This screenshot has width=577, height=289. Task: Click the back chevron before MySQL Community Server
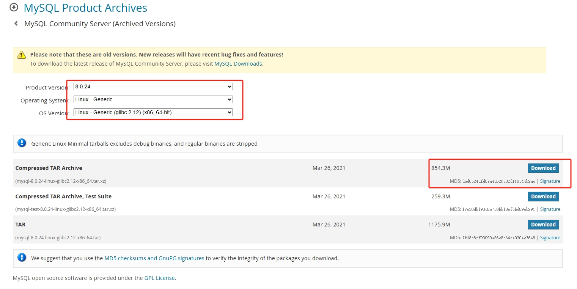(16, 24)
